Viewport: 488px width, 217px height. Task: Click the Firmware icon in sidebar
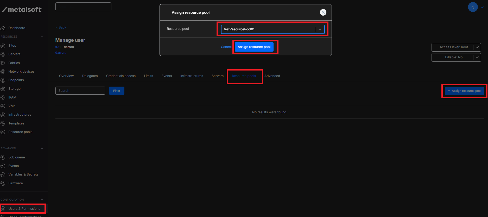[3, 183]
